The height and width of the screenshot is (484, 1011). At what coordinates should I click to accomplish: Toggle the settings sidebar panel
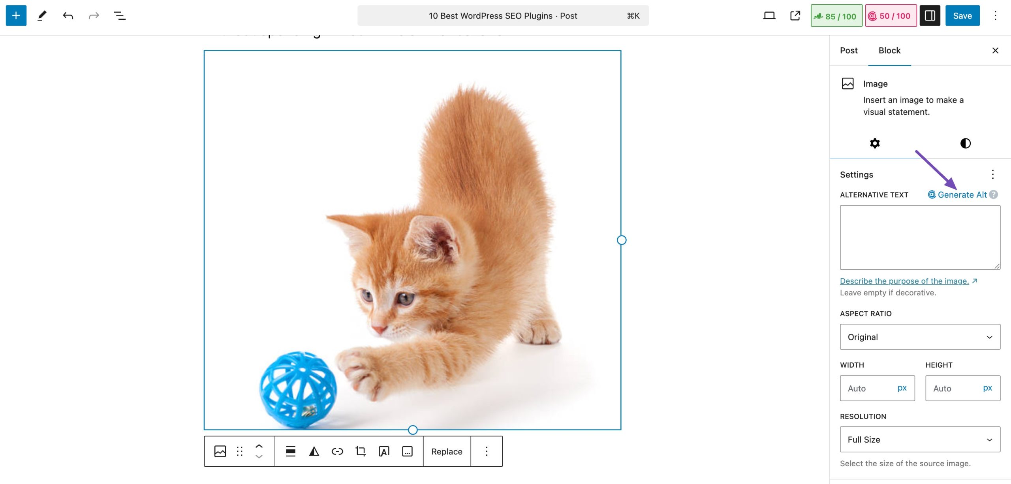pyautogui.click(x=930, y=16)
